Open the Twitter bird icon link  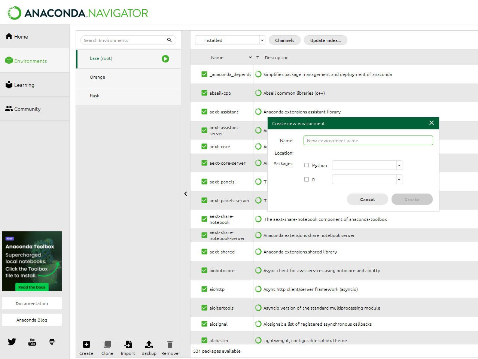(x=12, y=341)
